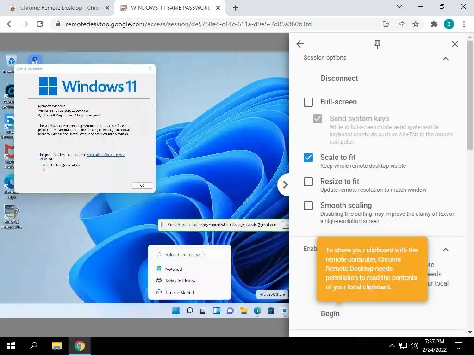Screen dimensions: 474x355
Task: Open Widgets on the remote taskbar
Action: pyautogui.click(x=217, y=311)
